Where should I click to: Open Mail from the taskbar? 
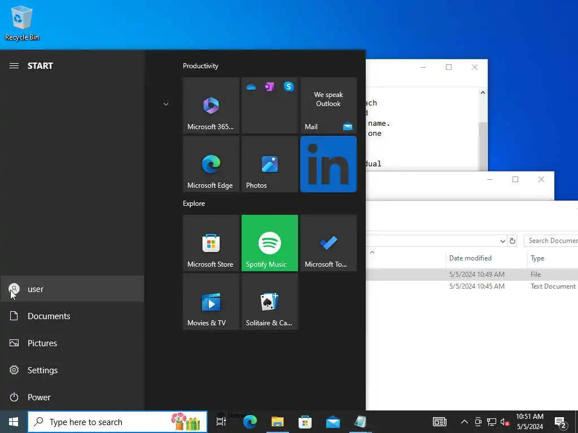tap(333, 422)
